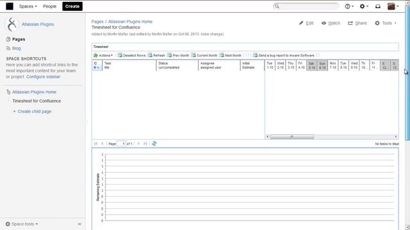Image resolution: width=410 pixels, height=230 pixels.
Task: Select Pages in the sidebar
Action: (x=19, y=40)
